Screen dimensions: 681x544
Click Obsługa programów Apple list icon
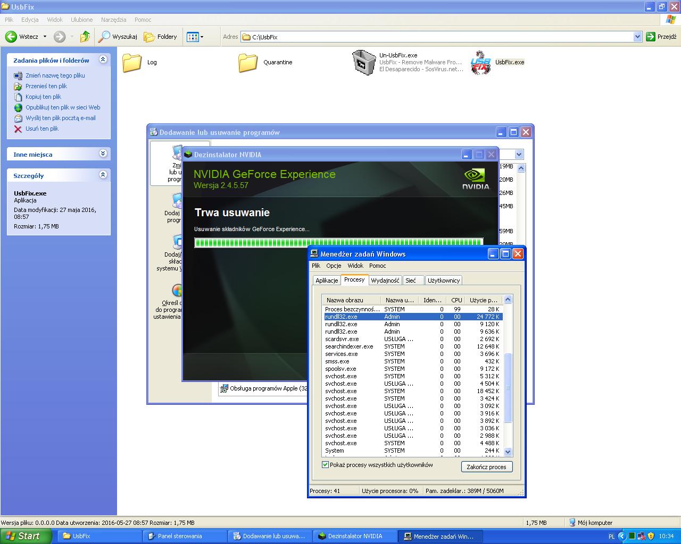225,388
